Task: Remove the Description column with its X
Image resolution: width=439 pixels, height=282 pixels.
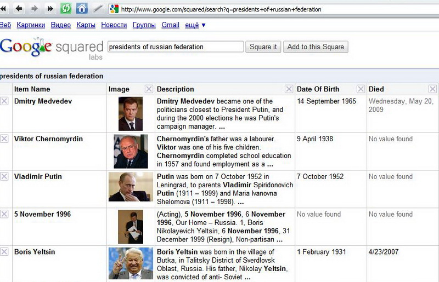Action: 289,89
